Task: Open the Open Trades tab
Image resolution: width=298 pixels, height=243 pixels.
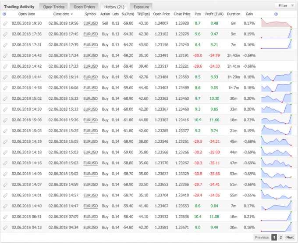Action: pyautogui.click(x=53, y=7)
